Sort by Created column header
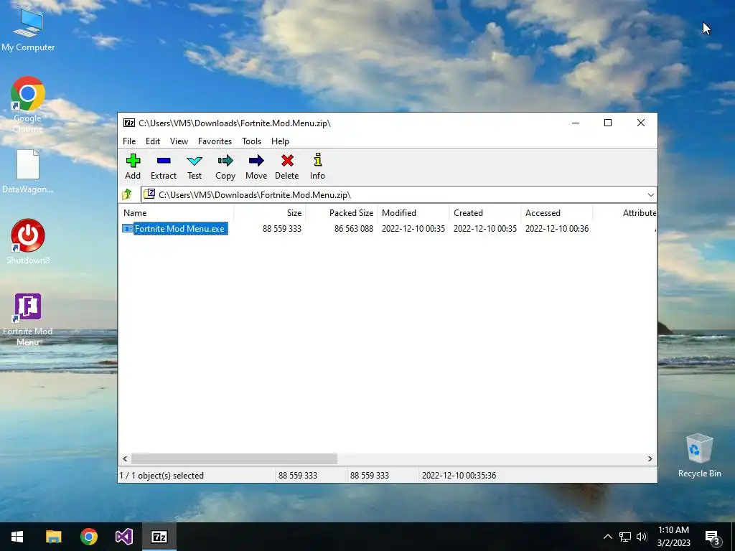This screenshot has width=735, height=551. (x=484, y=212)
